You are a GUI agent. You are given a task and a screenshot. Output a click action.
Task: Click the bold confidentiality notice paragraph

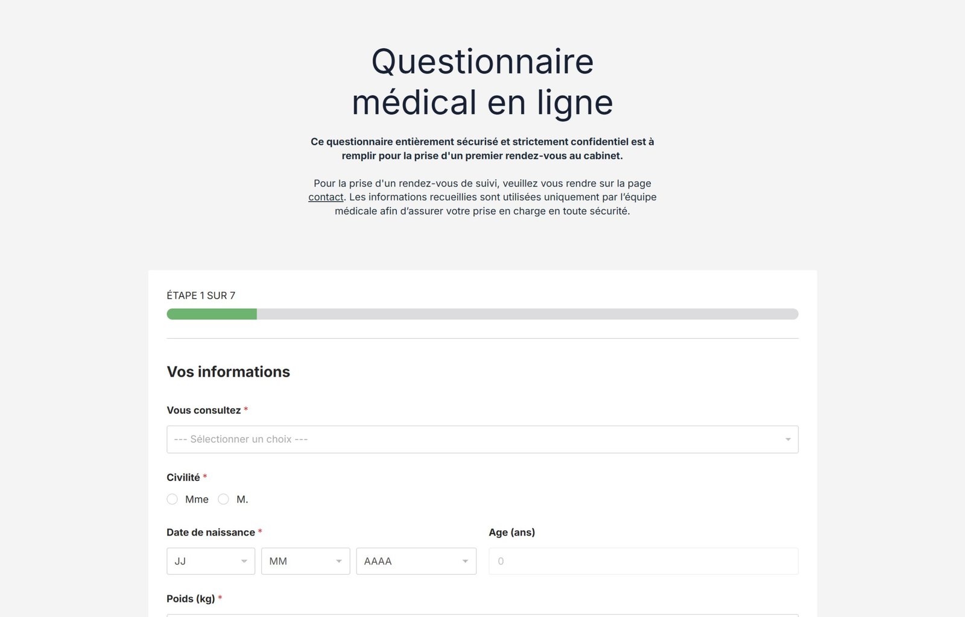(x=482, y=149)
